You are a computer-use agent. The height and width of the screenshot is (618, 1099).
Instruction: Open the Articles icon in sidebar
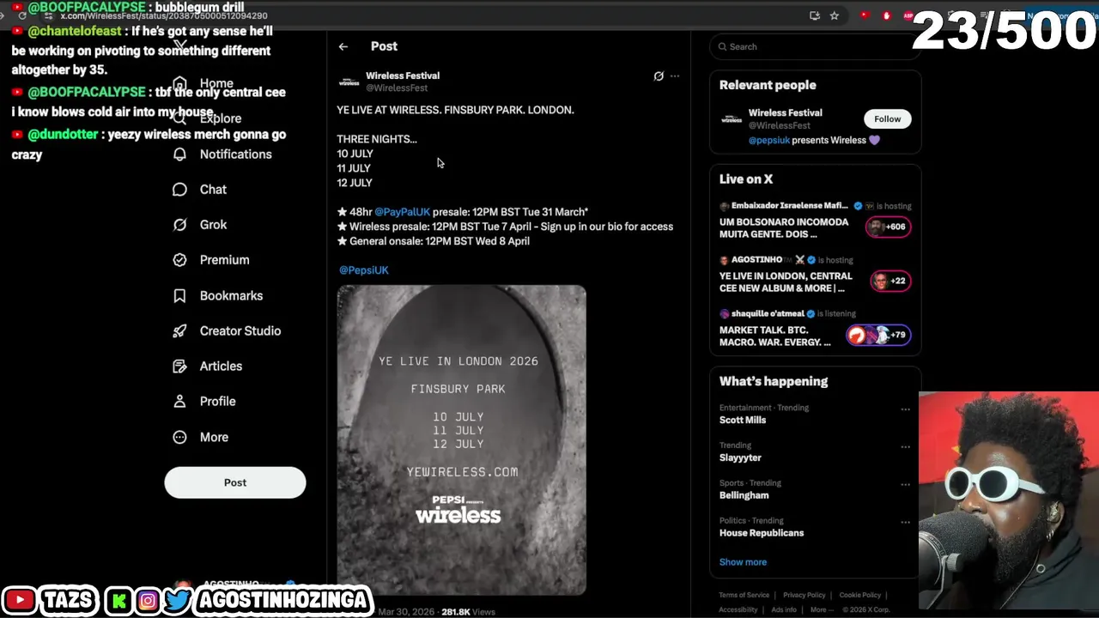(179, 367)
